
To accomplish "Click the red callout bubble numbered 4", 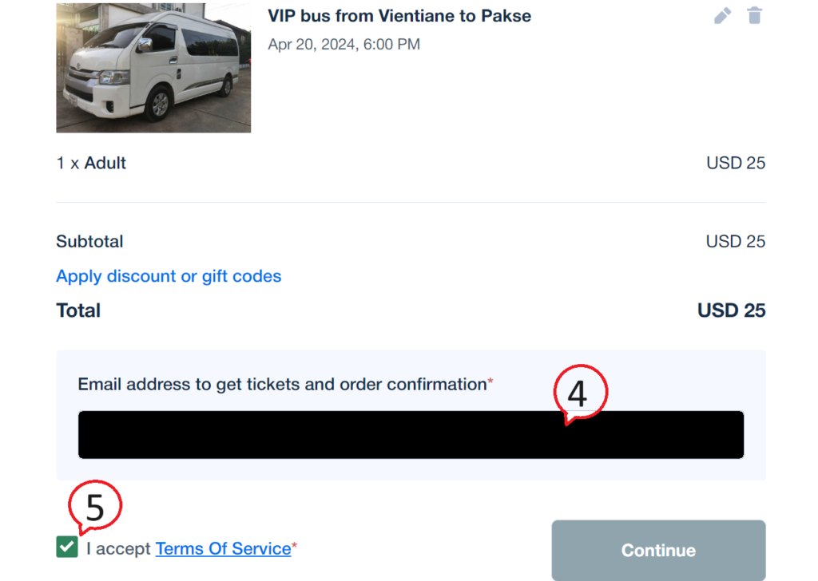I will 580,393.
